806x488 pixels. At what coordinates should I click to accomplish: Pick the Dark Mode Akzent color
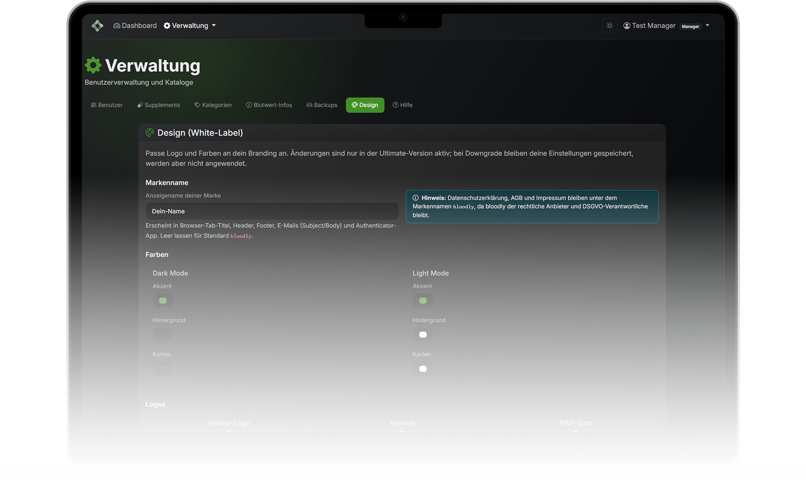point(163,301)
